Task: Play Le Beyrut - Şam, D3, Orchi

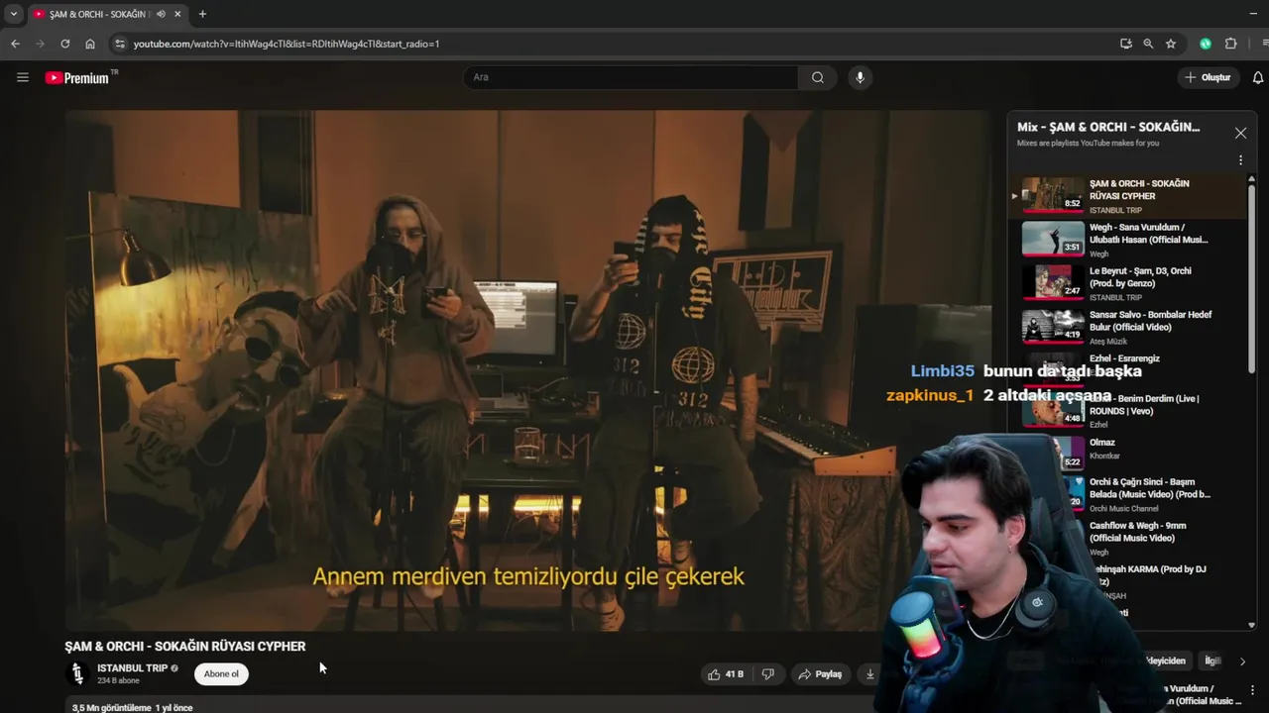Action: [1129, 282]
